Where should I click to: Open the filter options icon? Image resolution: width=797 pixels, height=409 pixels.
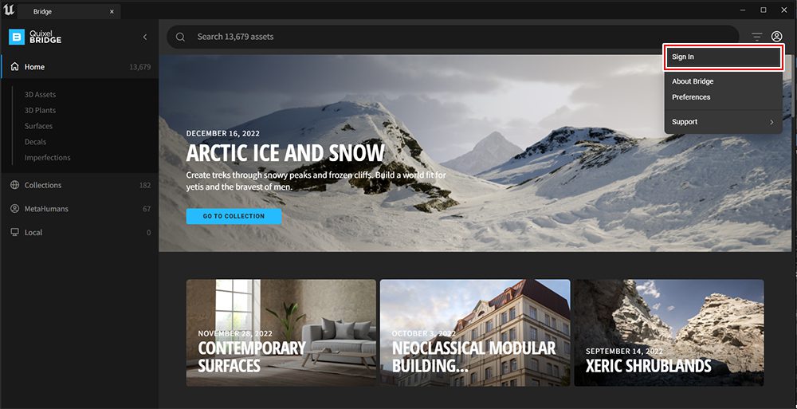[757, 37]
